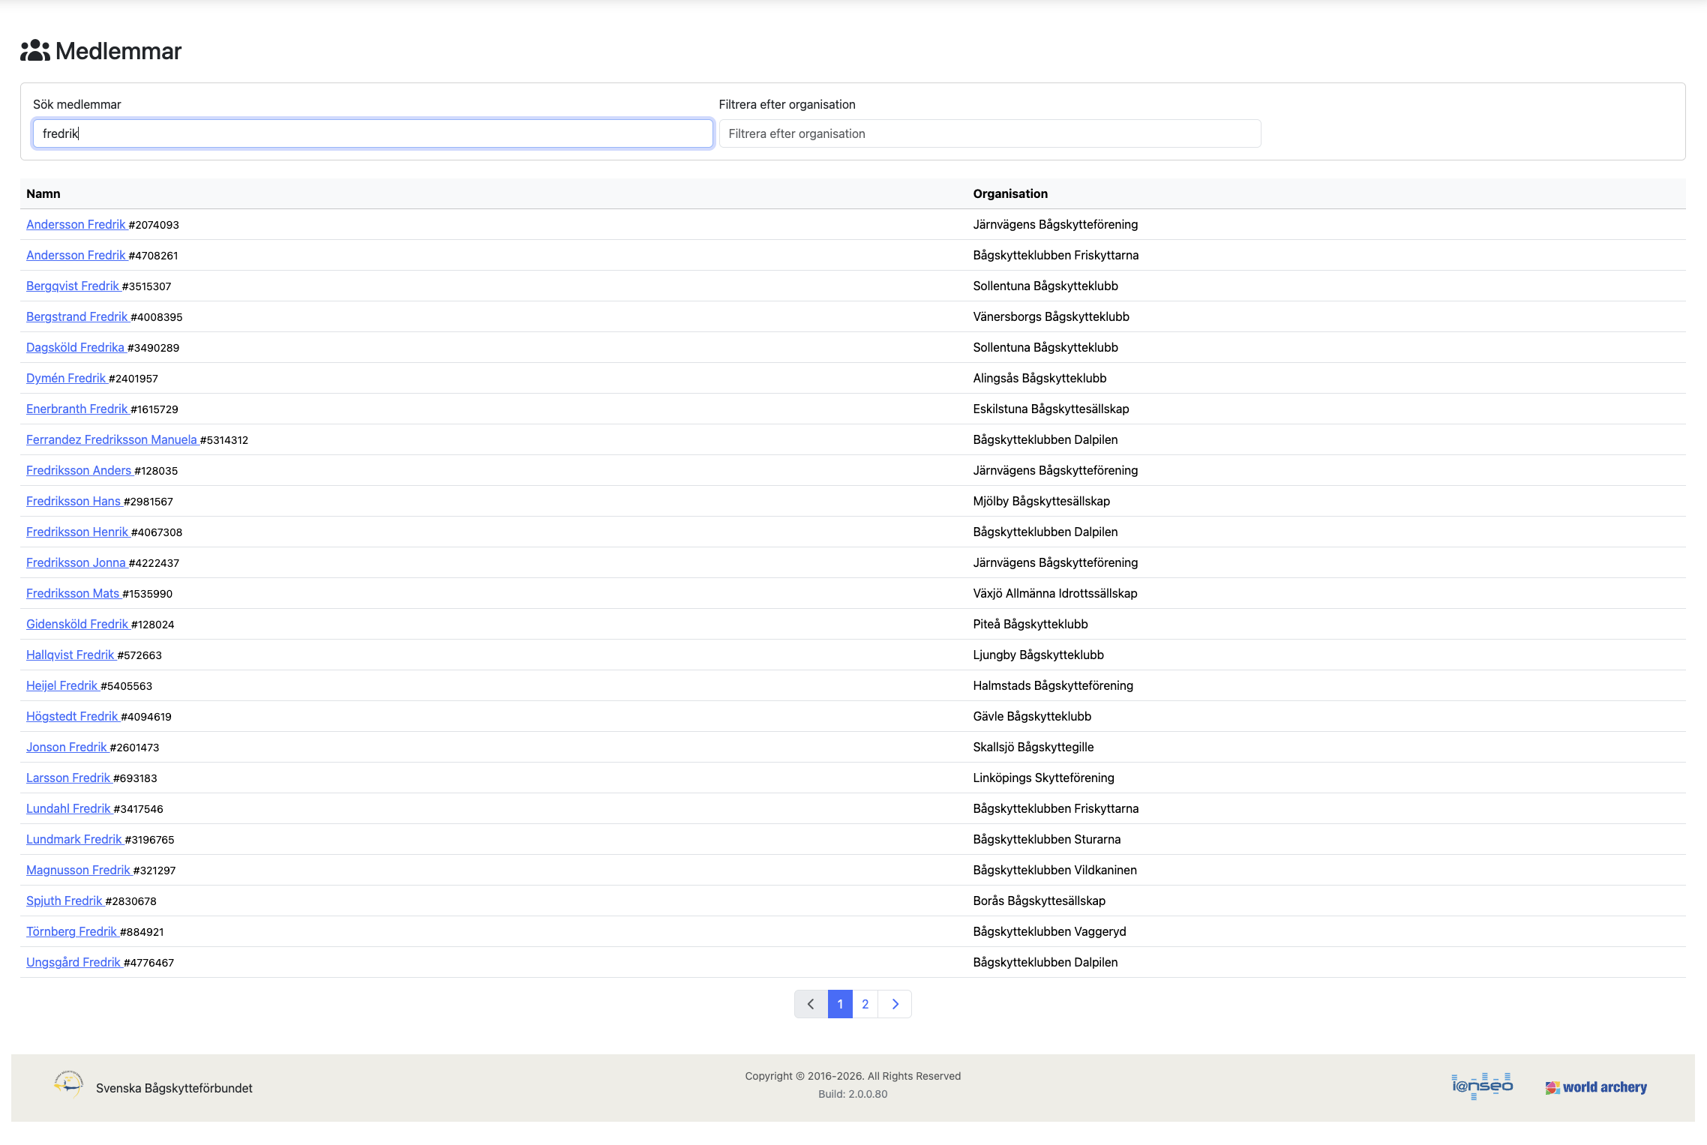Click the Medlemmar group icon in heading
This screenshot has width=1707, height=1145.
pyautogui.click(x=34, y=51)
